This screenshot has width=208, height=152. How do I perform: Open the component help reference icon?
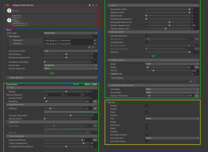tap(90, 5)
